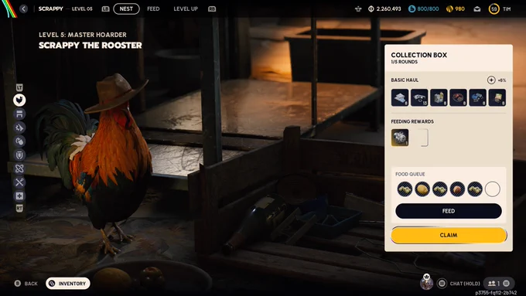The image size is (526, 296).
Task: Select the first fabric item in Basic Haul
Action: click(x=400, y=97)
